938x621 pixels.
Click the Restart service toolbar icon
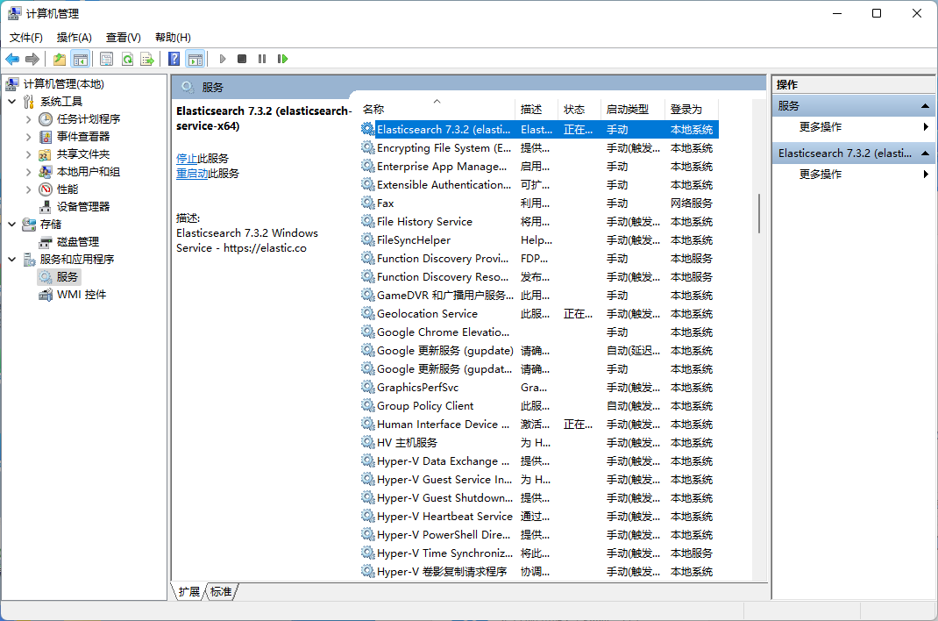(282, 59)
